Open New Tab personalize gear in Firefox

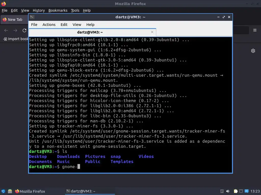point(253,51)
